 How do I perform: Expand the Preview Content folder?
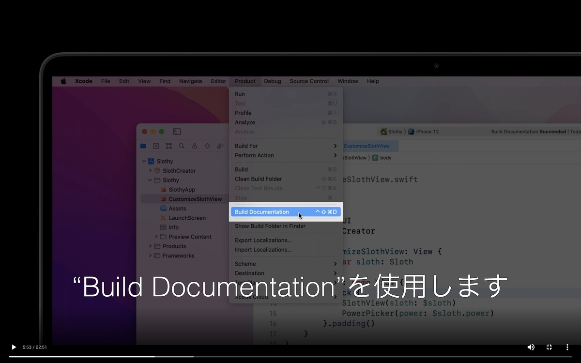pyautogui.click(x=156, y=237)
